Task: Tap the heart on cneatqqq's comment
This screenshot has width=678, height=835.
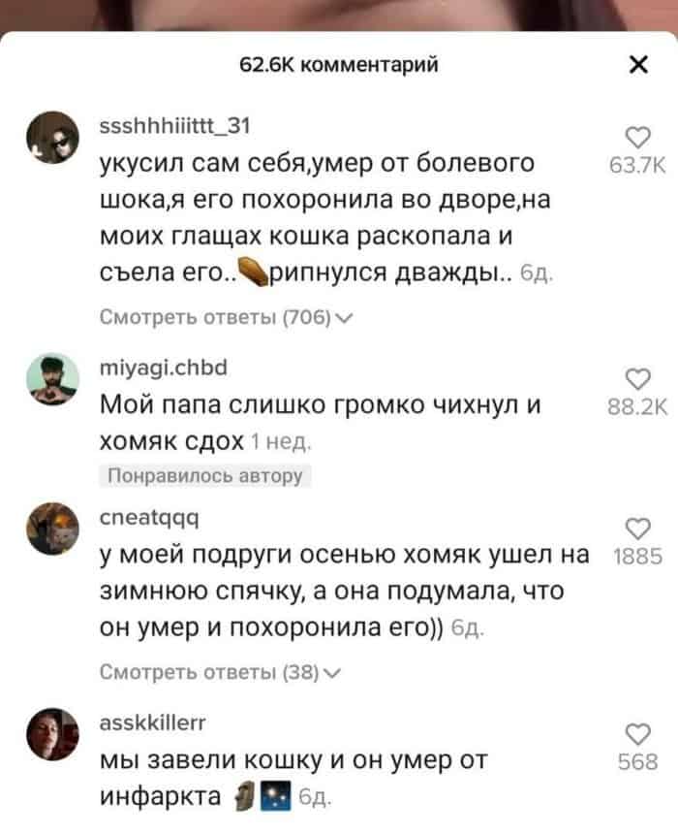Action: 637,529
